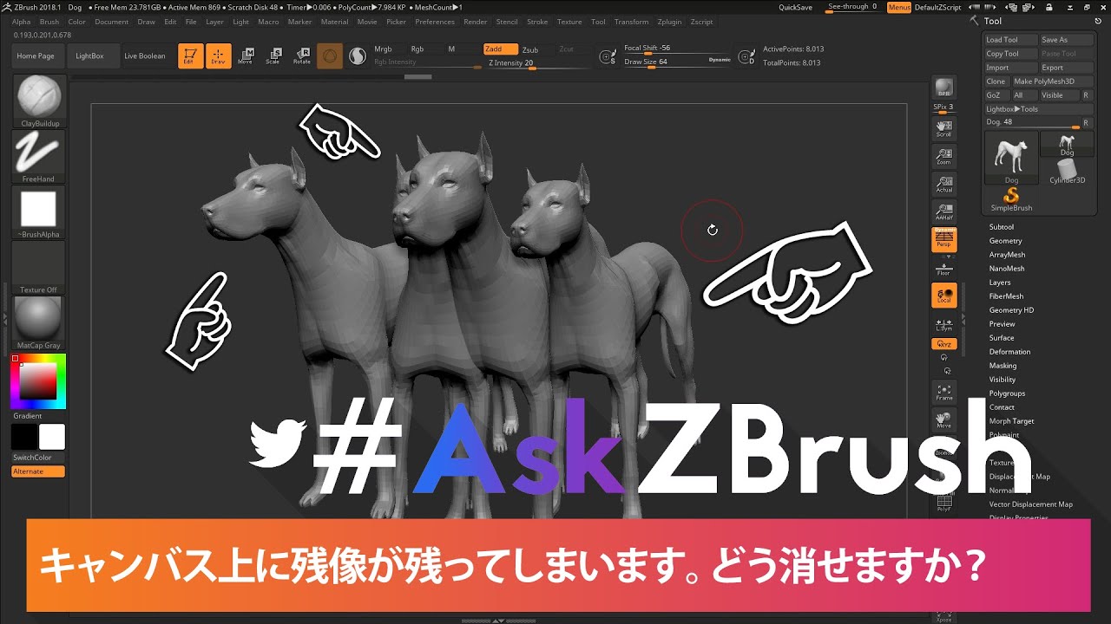Click Load Tool button
The width and height of the screenshot is (1111, 624).
(x=1011, y=40)
